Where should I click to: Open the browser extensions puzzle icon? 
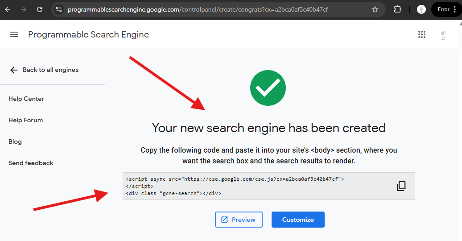[397, 9]
